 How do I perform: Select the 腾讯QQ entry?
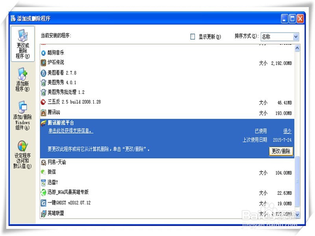(167, 112)
